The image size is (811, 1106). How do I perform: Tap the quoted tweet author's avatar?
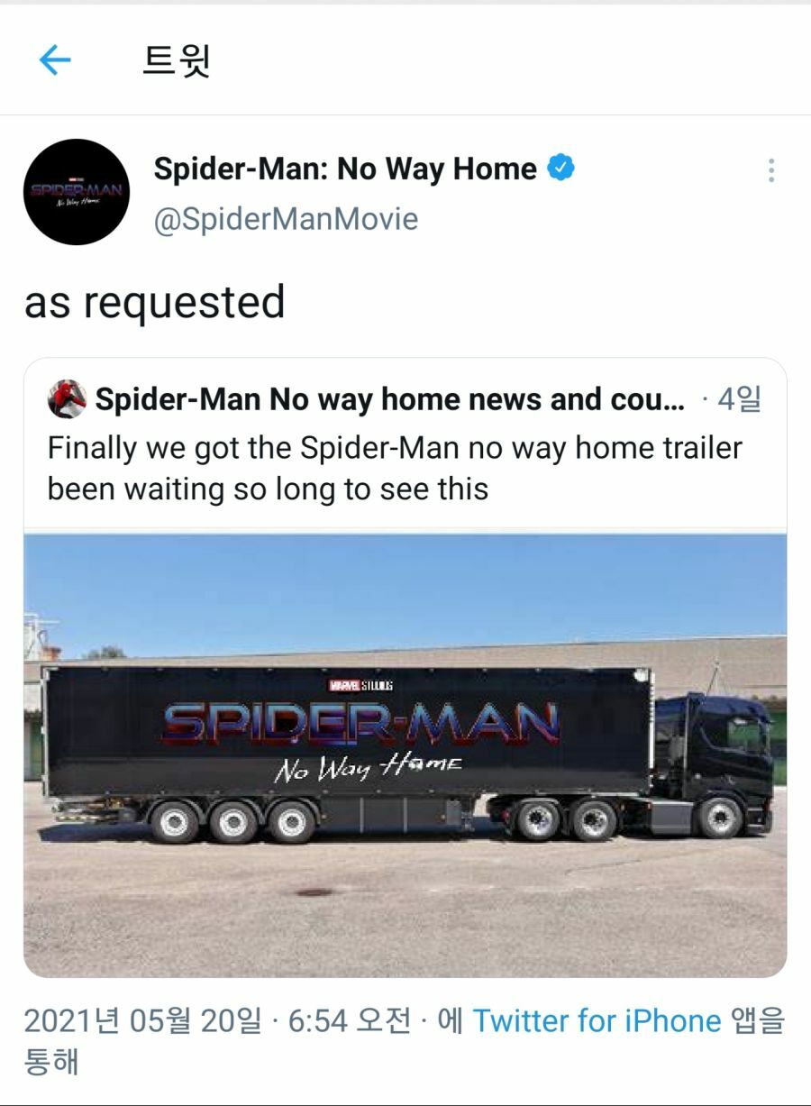click(x=67, y=398)
